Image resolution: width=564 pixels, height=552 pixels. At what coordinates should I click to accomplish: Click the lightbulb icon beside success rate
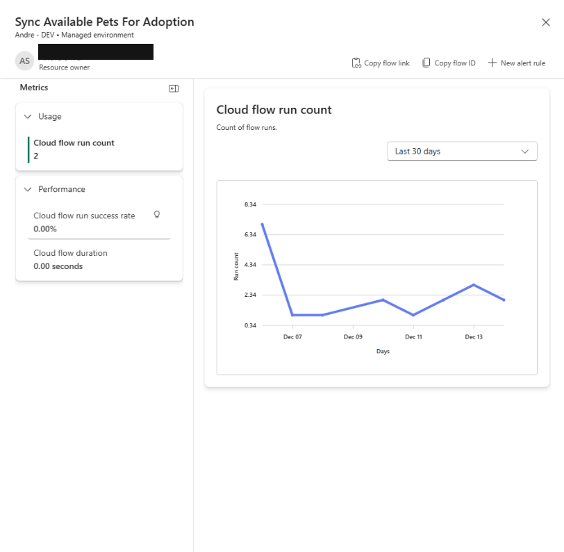click(157, 215)
